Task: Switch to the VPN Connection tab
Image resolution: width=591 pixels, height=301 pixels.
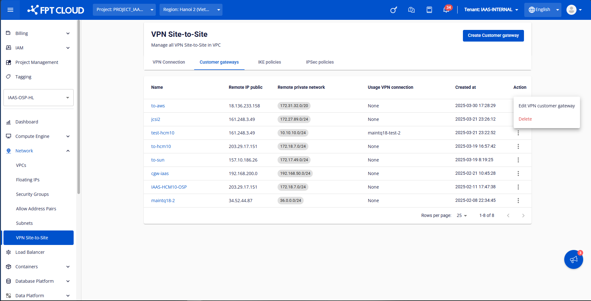Action: click(x=169, y=62)
